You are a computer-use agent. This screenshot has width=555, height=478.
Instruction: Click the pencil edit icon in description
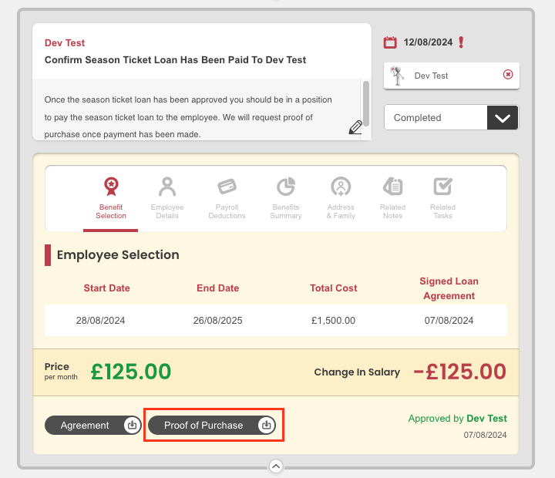click(x=355, y=127)
